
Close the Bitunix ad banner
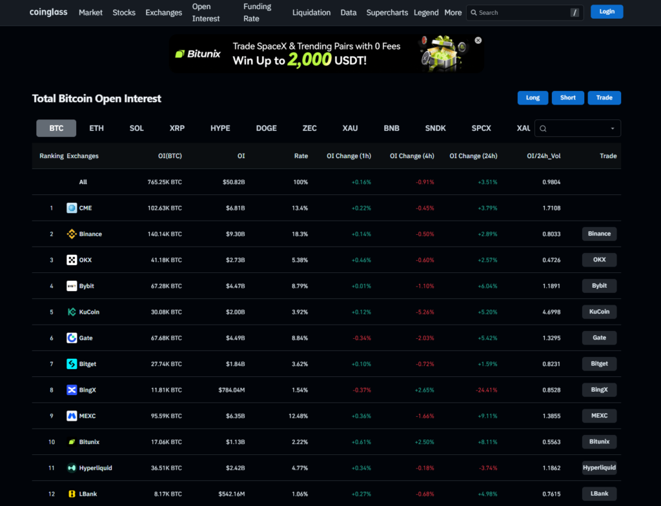(478, 41)
